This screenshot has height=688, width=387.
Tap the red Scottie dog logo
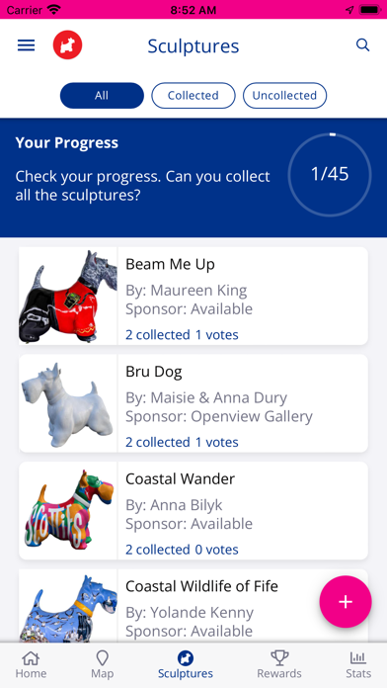(67, 44)
